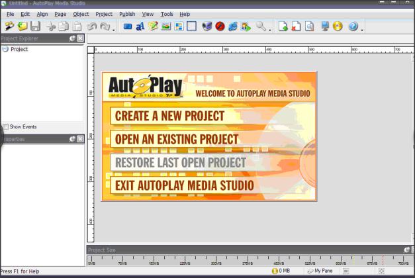Click the monitor Preview project icon

coord(325,26)
